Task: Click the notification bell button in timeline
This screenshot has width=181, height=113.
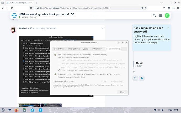Action: coord(142,78)
